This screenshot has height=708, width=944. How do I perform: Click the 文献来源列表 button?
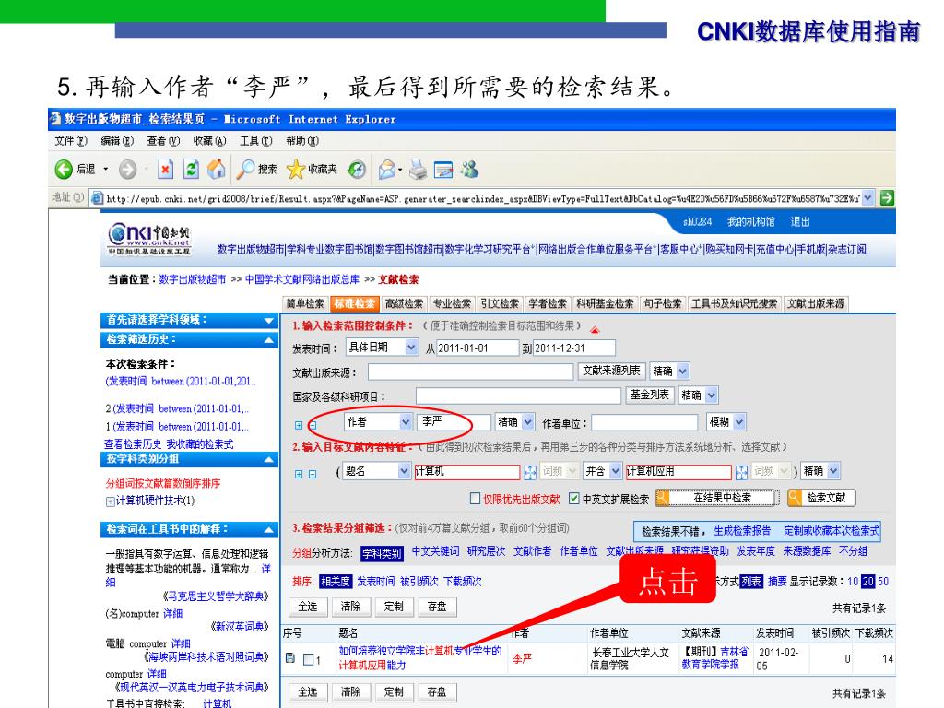(612, 371)
